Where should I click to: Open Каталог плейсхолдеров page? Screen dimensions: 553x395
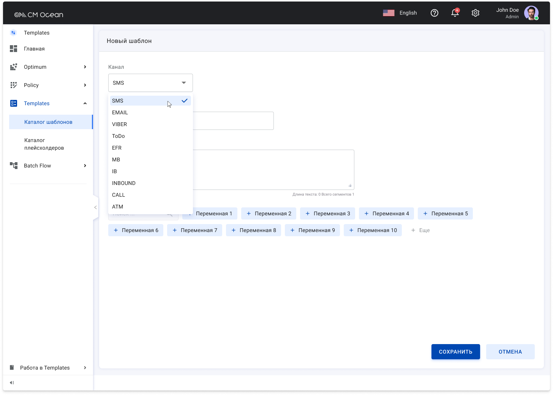pos(44,144)
